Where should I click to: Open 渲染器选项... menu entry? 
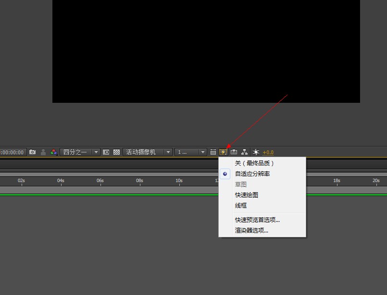(x=262, y=230)
